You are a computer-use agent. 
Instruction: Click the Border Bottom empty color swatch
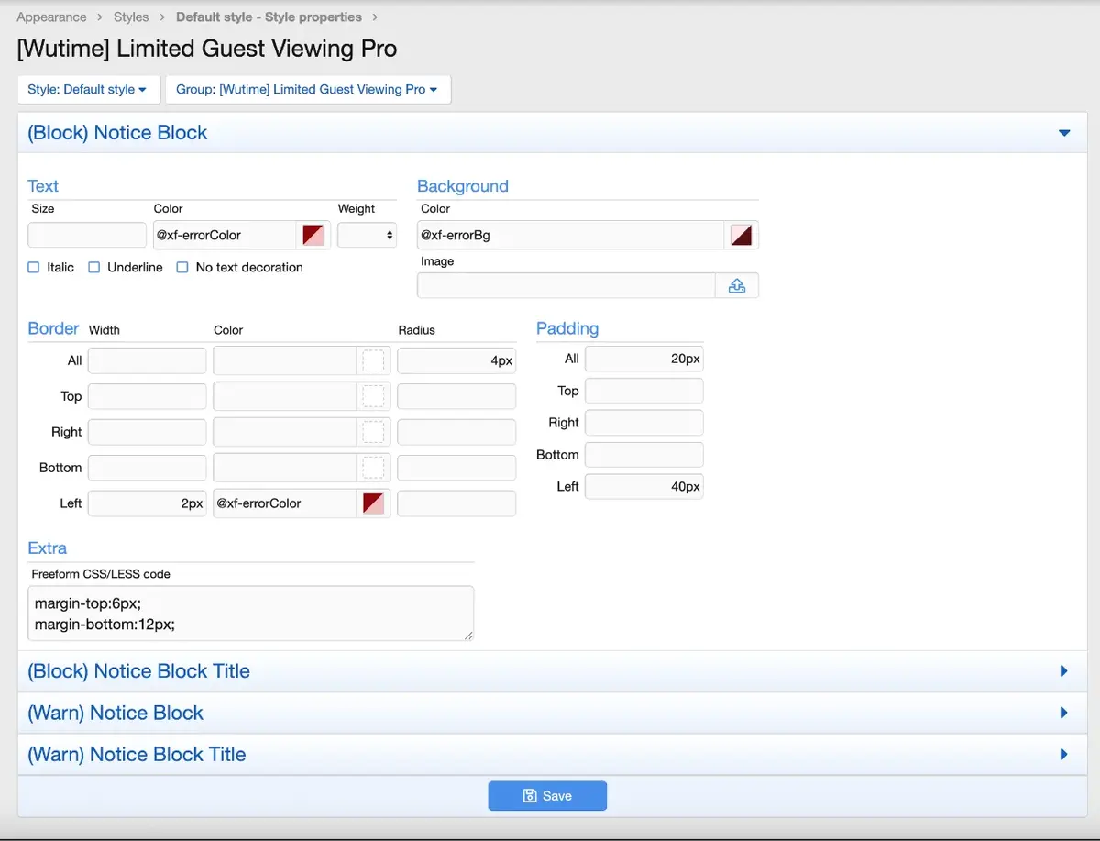point(373,468)
